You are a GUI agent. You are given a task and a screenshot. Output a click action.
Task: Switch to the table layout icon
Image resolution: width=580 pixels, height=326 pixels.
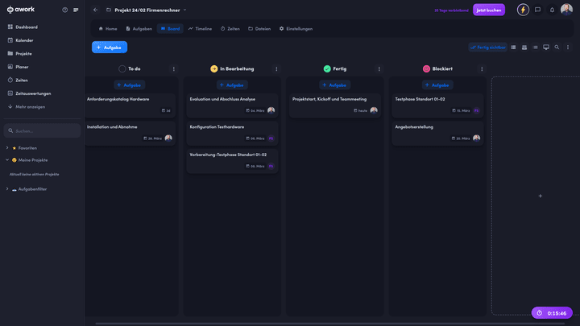tap(513, 47)
